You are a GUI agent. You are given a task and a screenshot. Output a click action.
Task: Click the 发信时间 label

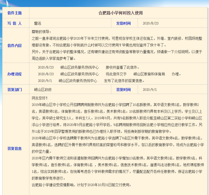[123, 23]
